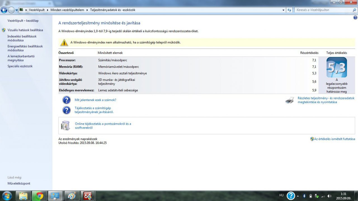The height and width of the screenshot is (201, 358).
Task: Open the 64 app in taskbar
Action: 88,196
